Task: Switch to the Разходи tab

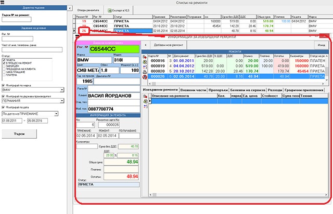Action: tap(275, 90)
